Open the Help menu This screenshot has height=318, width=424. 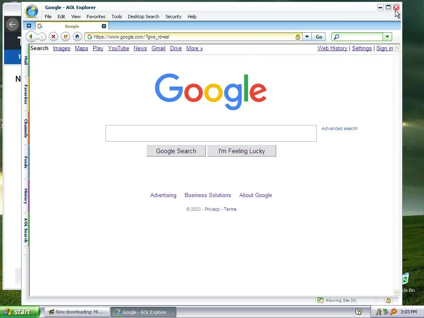tap(192, 17)
